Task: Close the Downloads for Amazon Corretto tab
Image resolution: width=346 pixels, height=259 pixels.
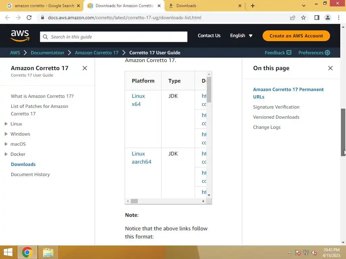Action: point(159,6)
